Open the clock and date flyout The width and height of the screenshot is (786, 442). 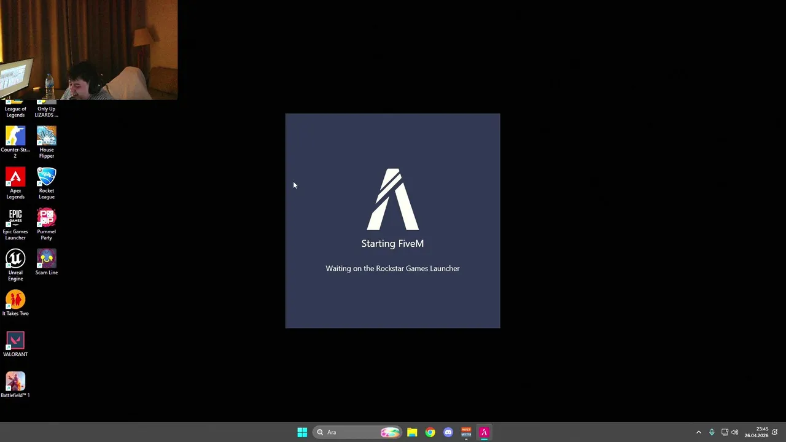point(757,432)
